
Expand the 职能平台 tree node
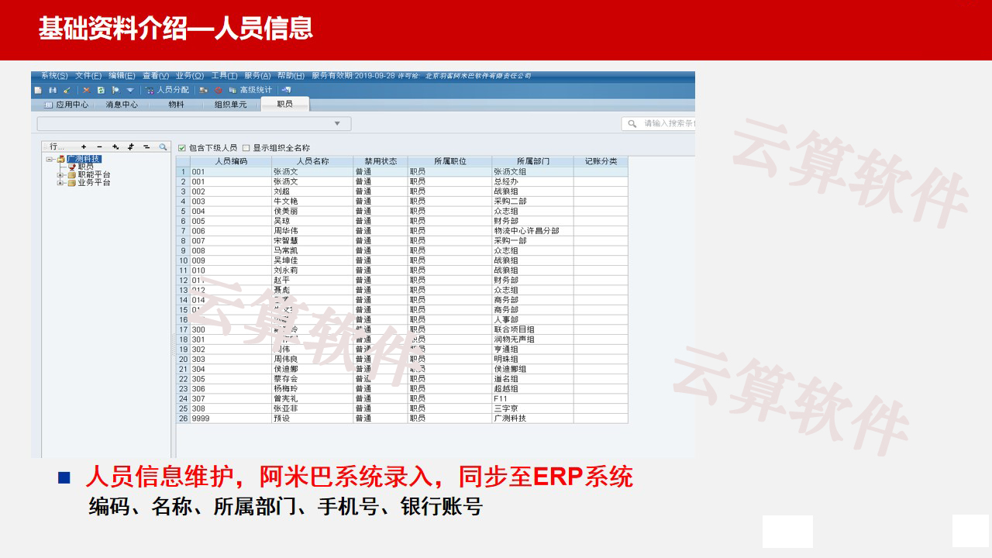pos(60,175)
